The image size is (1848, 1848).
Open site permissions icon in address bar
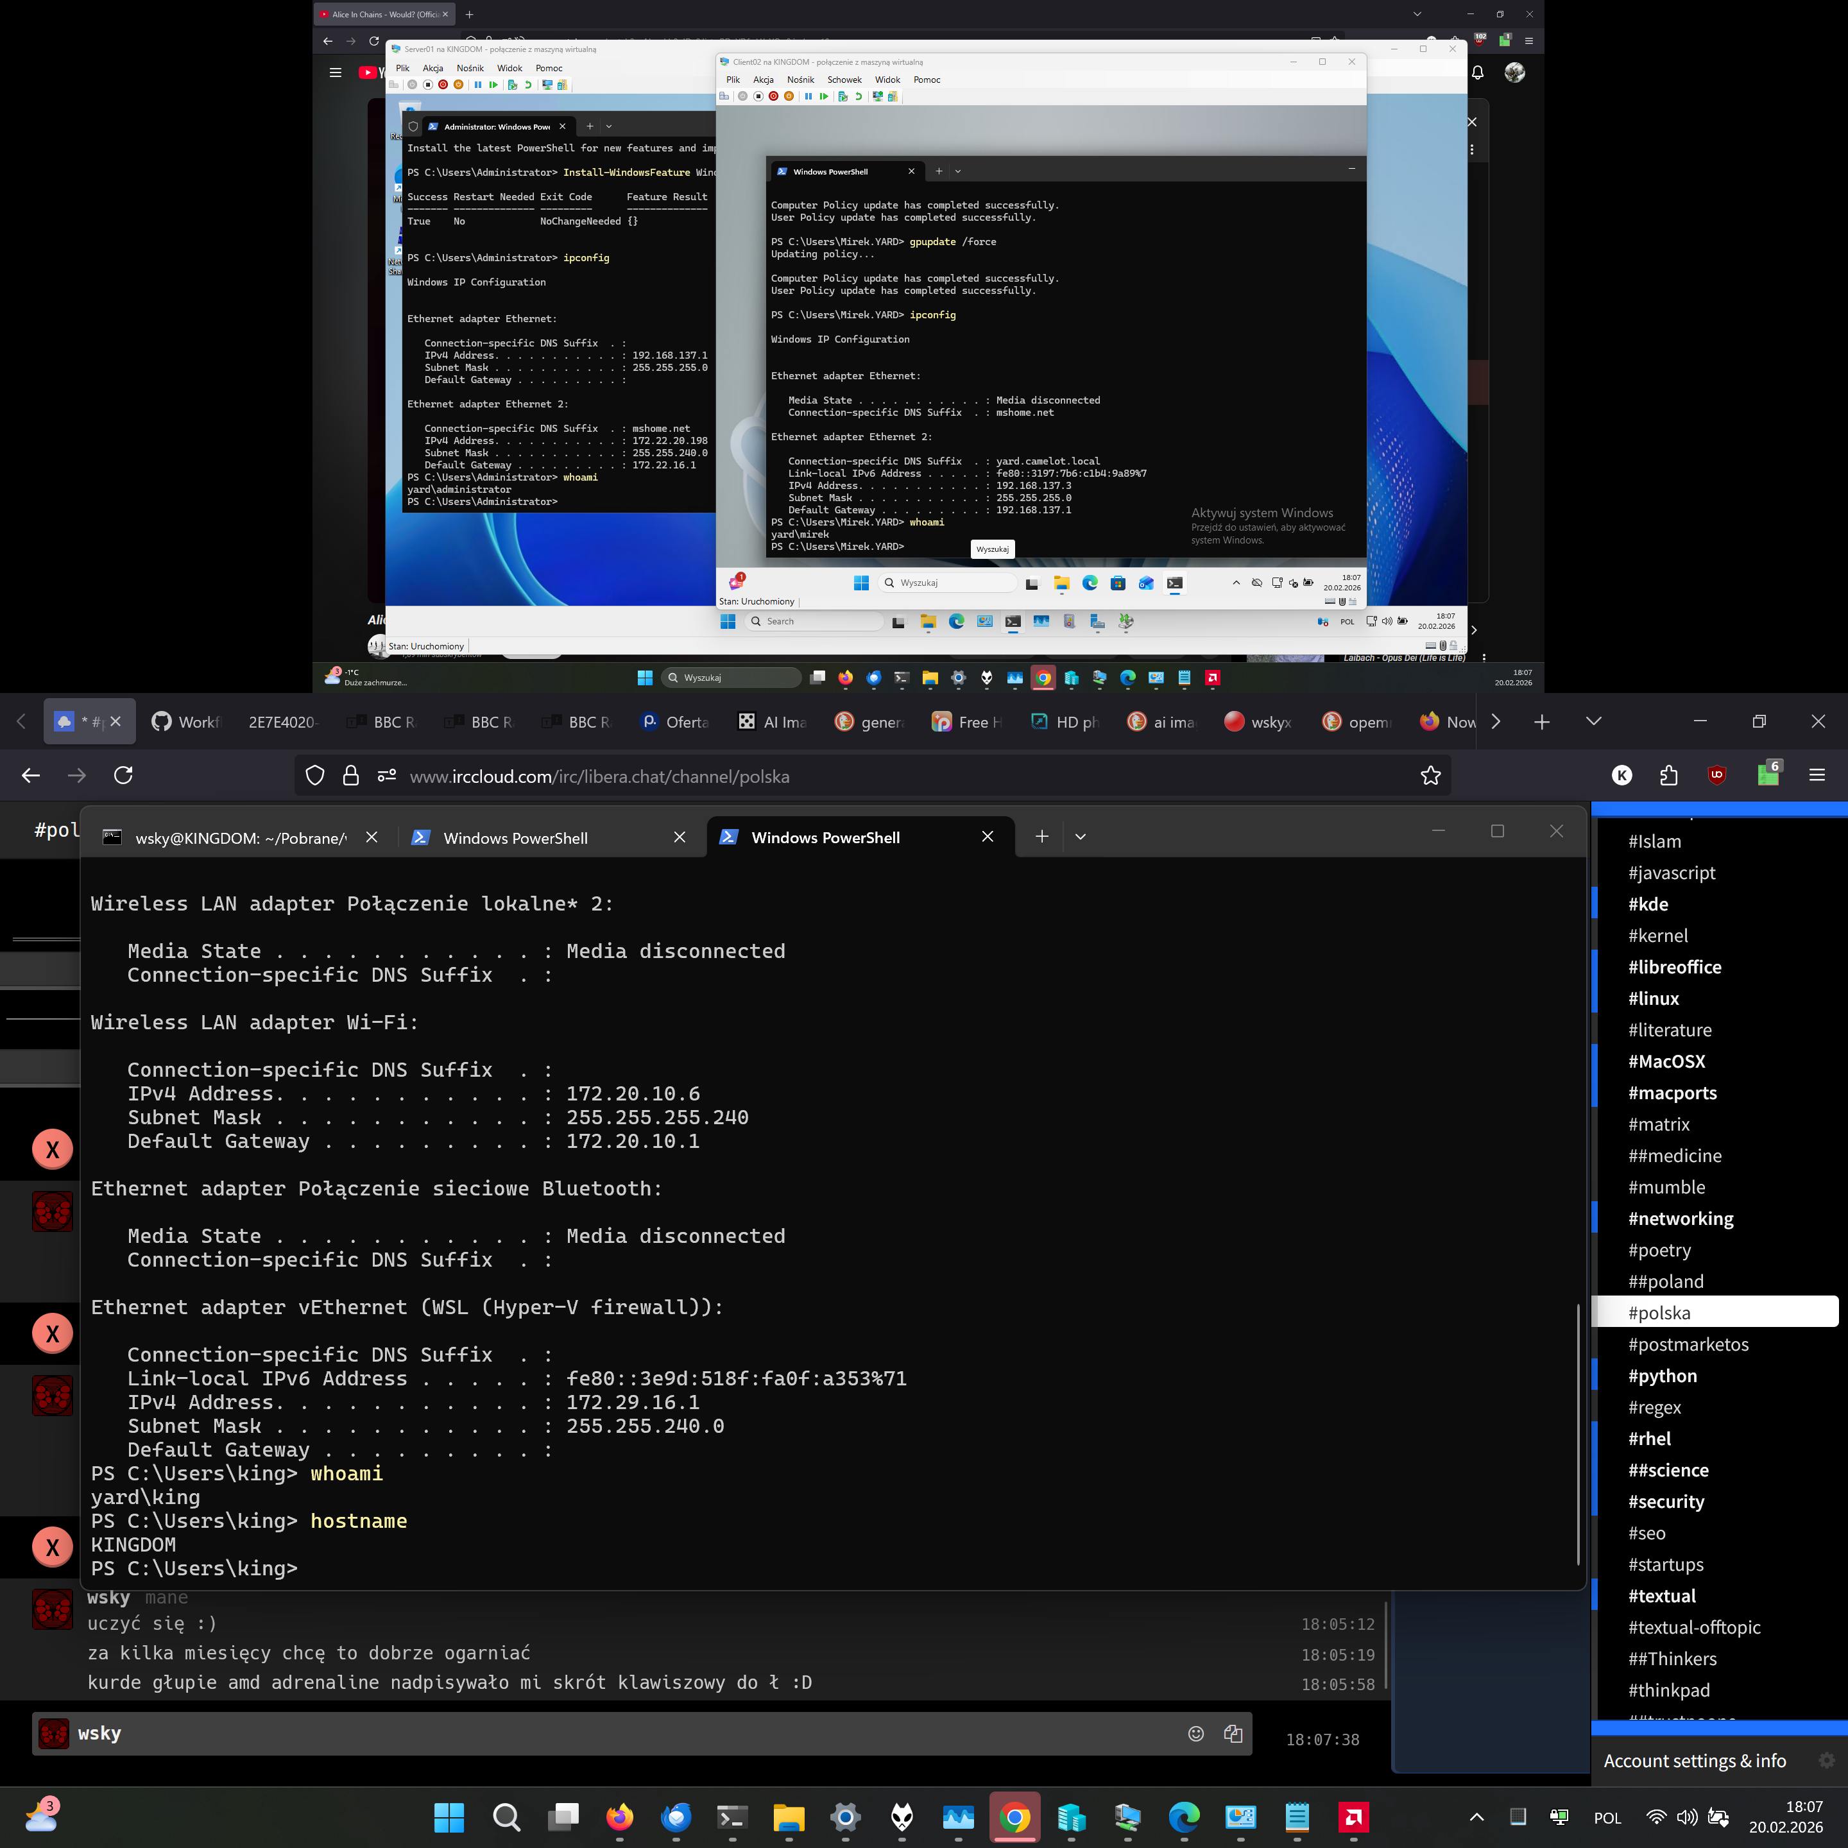(x=386, y=776)
